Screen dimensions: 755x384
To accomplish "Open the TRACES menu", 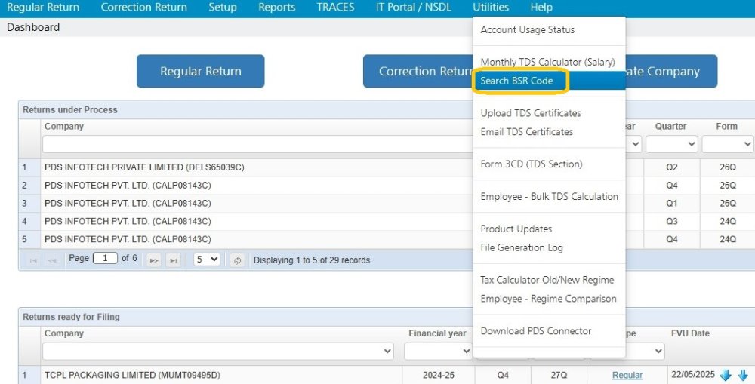I will click(336, 8).
